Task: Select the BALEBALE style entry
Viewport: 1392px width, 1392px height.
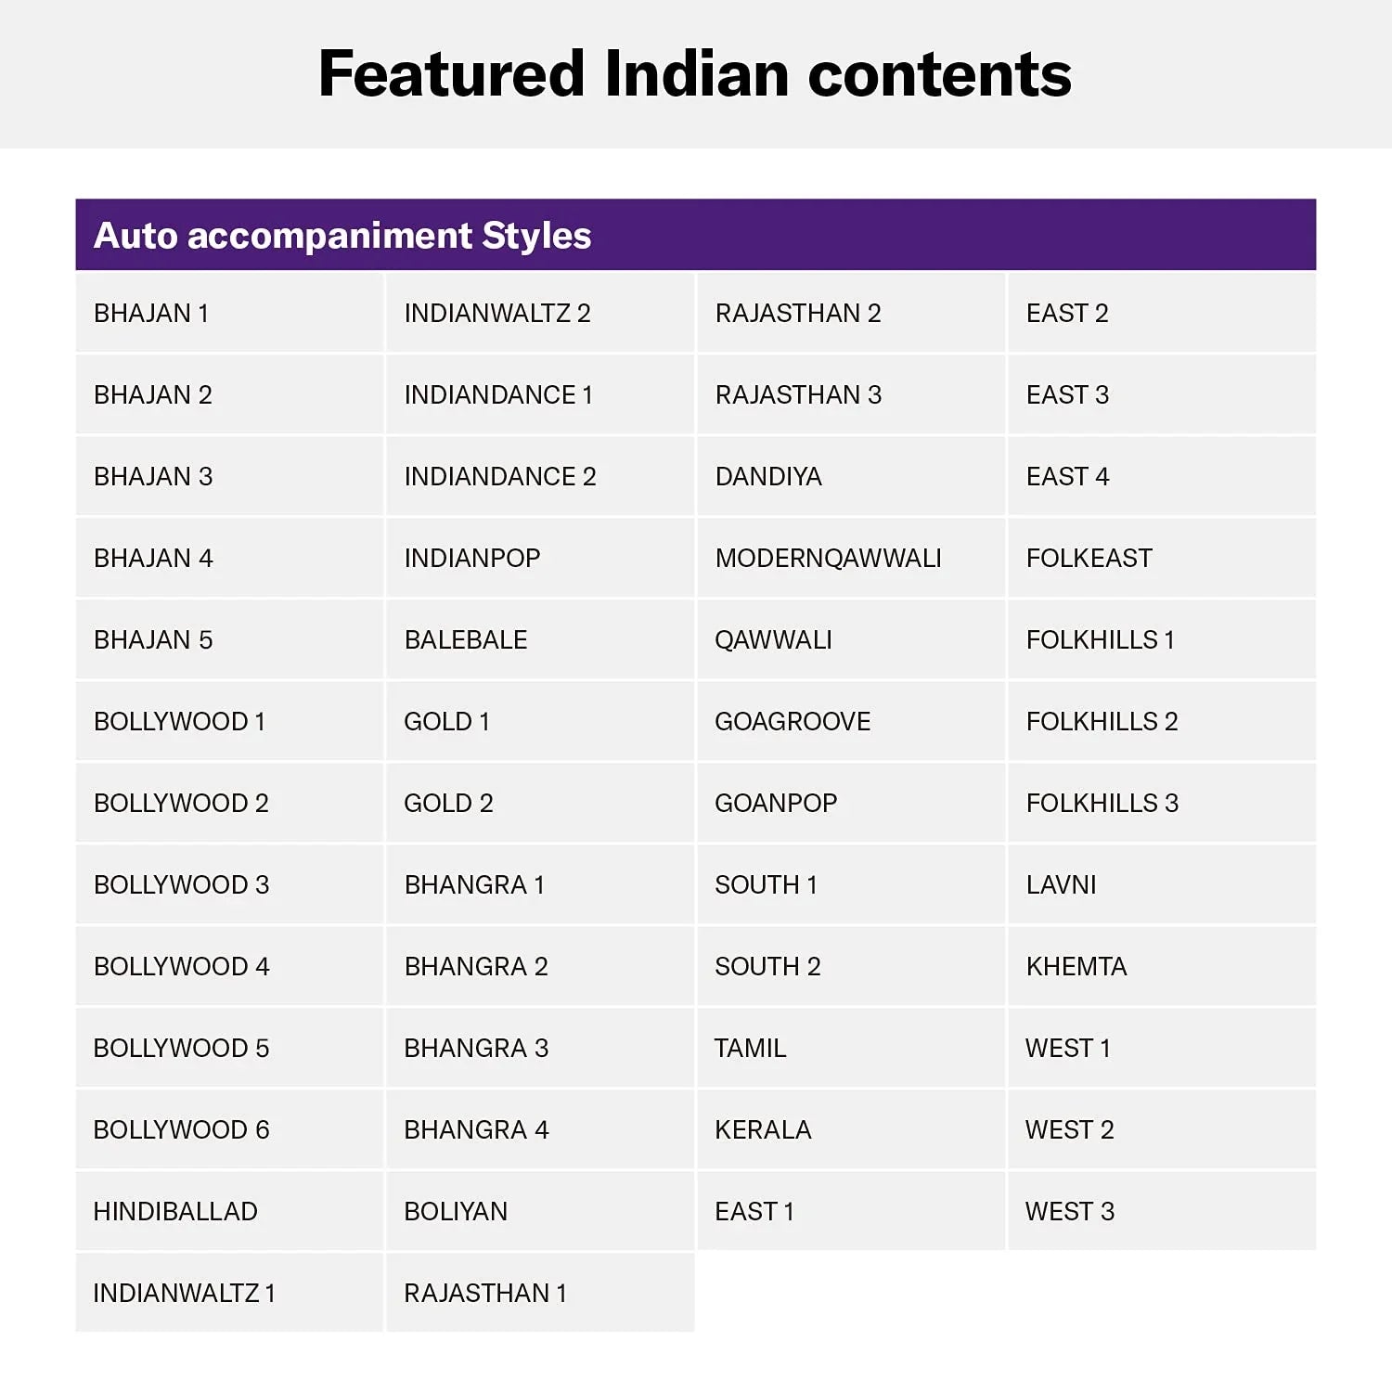Action: [x=465, y=640]
